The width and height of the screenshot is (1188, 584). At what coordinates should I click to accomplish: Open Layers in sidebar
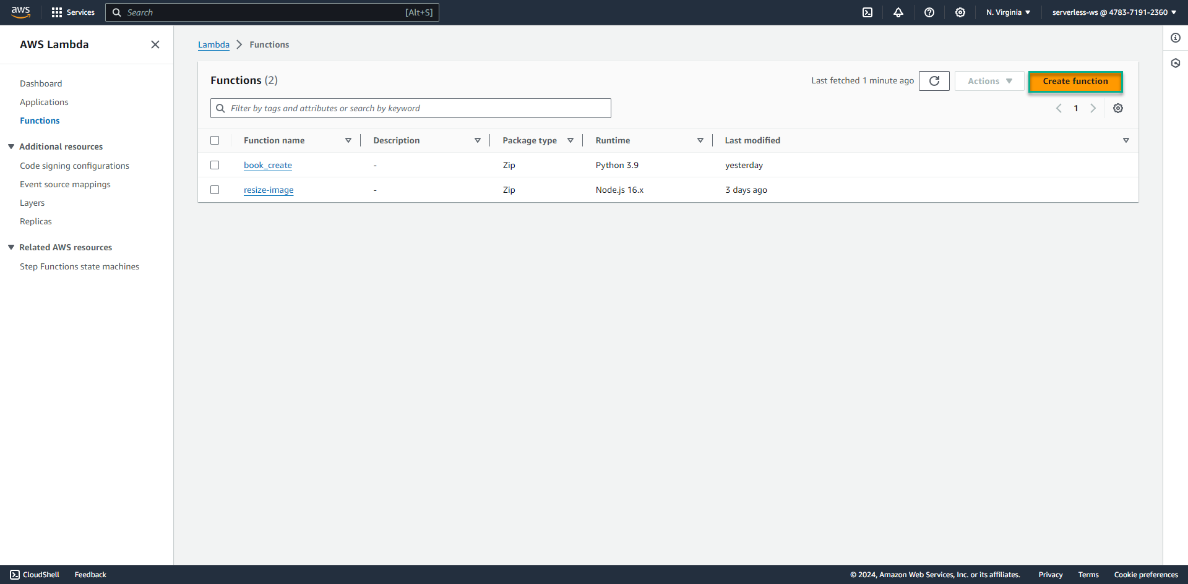(x=32, y=203)
